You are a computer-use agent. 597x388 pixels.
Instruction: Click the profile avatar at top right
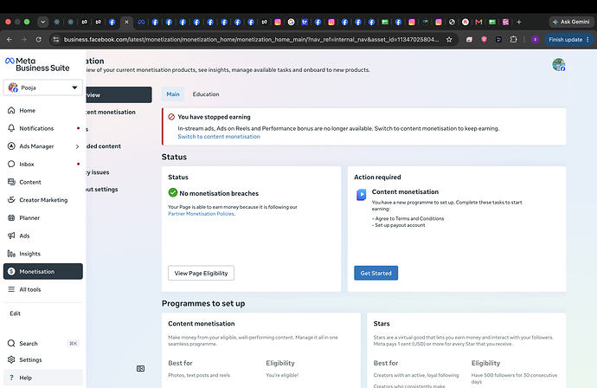[x=559, y=65]
